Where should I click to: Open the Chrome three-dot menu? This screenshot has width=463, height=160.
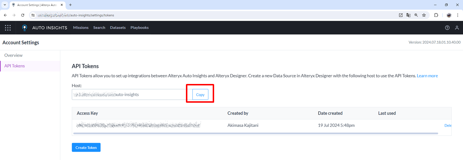458,15
